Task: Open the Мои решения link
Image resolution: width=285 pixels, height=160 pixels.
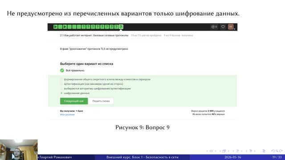Action: click(67, 115)
